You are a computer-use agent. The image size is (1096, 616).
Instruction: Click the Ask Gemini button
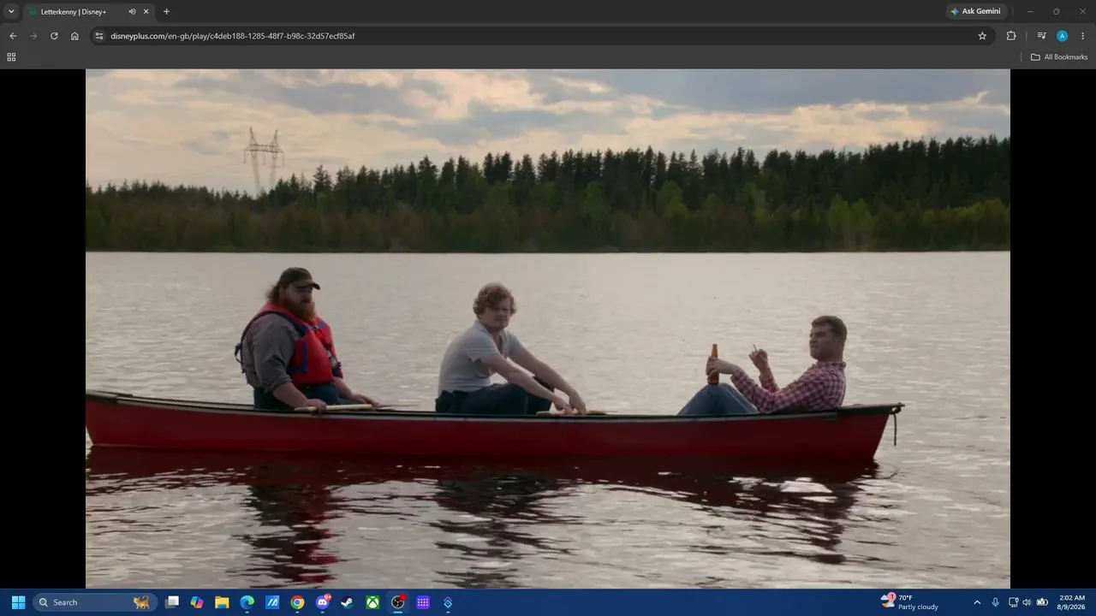pos(975,11)
